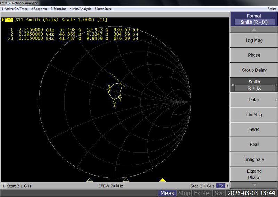
Task: Choose Log Mag format
Action: [x=254, y=40]
